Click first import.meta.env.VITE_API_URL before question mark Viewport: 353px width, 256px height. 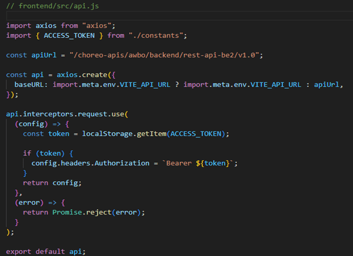tap(111, 85)
